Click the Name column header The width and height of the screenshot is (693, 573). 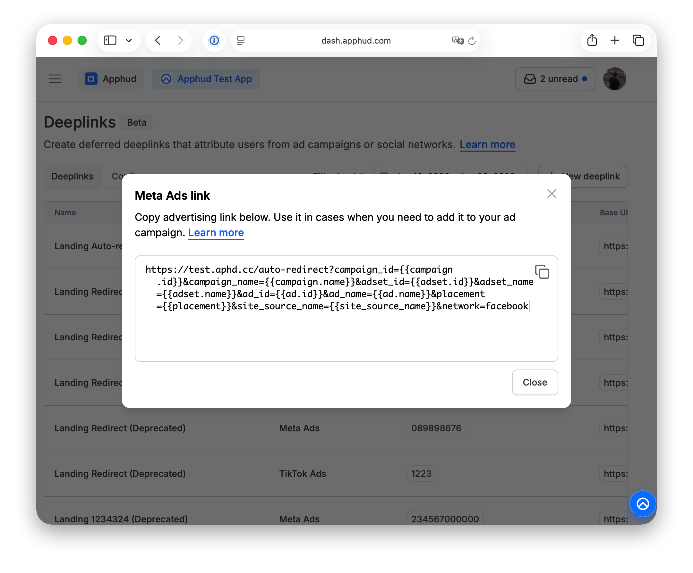tap(65, 213)
